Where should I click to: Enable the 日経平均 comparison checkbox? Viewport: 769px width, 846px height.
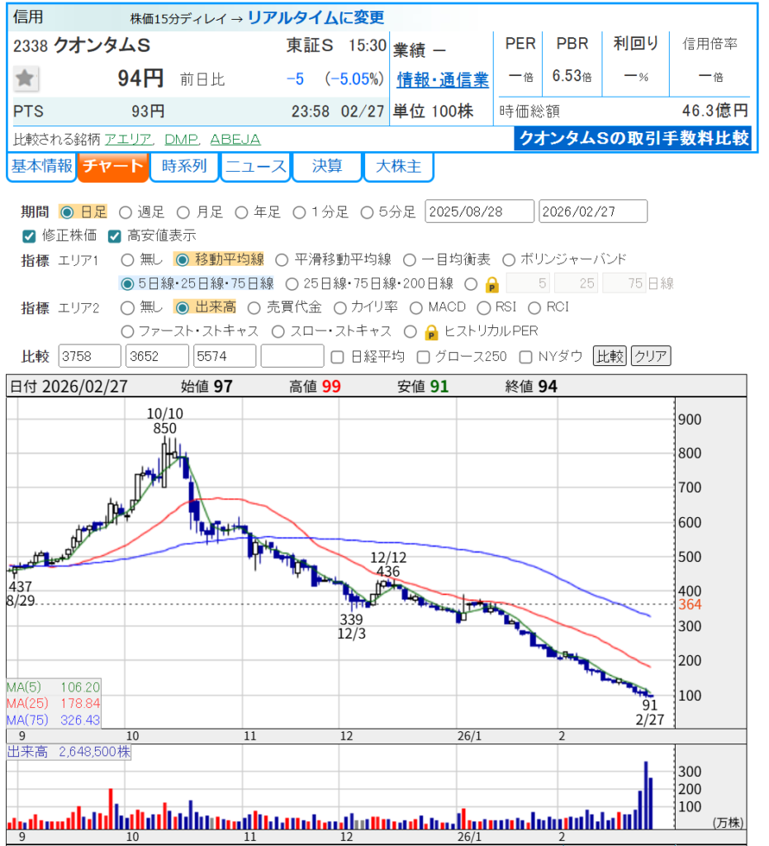click(x=337, y=357)
